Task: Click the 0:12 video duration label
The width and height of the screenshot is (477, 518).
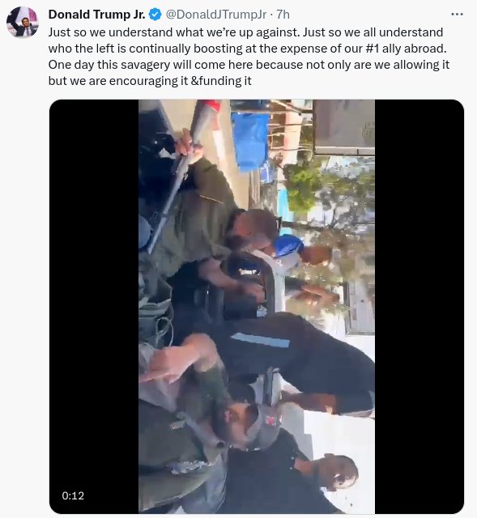Action: 73,495
